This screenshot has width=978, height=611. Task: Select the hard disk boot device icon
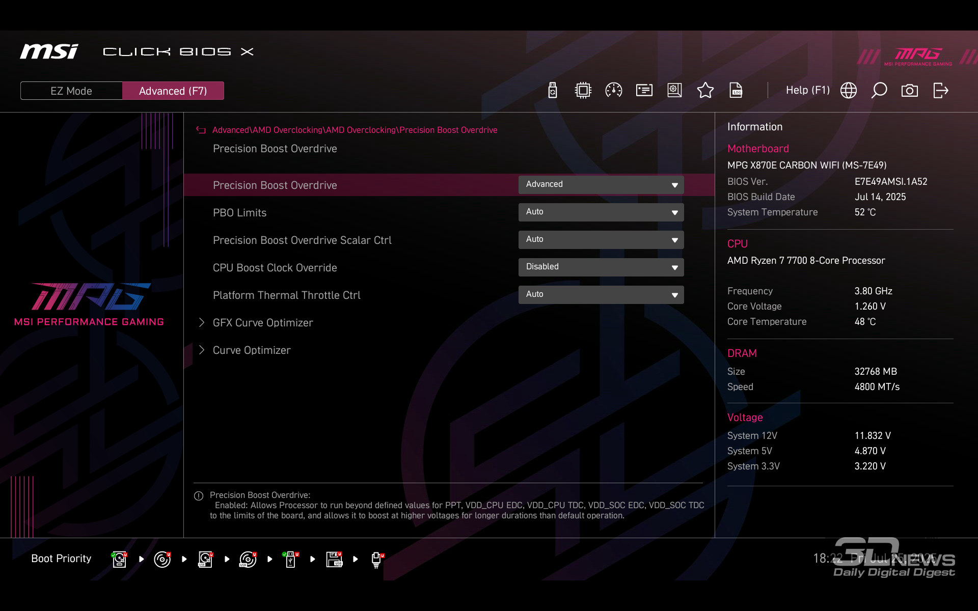pos(119,559)
